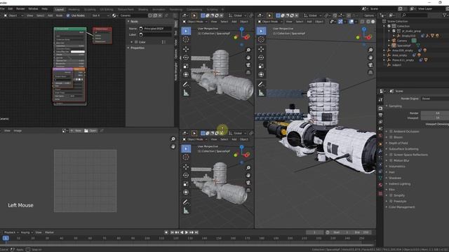Select Scale tool in bottom middle viewport

(x=186, y=184)
